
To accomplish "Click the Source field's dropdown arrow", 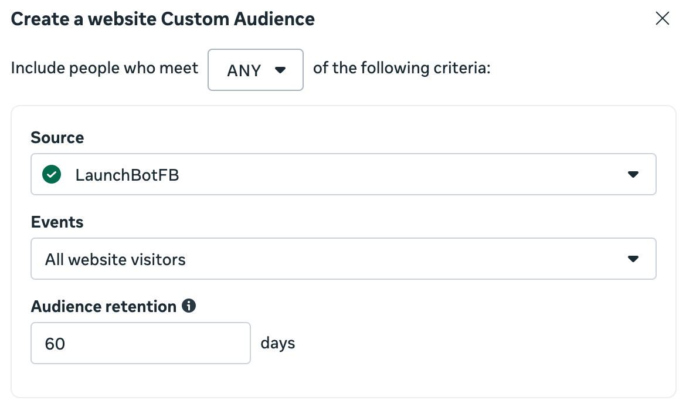I will click(633, 174).
